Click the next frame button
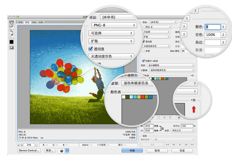Image resolution: width=232 pixels, height=162 pixels. click(186, 144)
